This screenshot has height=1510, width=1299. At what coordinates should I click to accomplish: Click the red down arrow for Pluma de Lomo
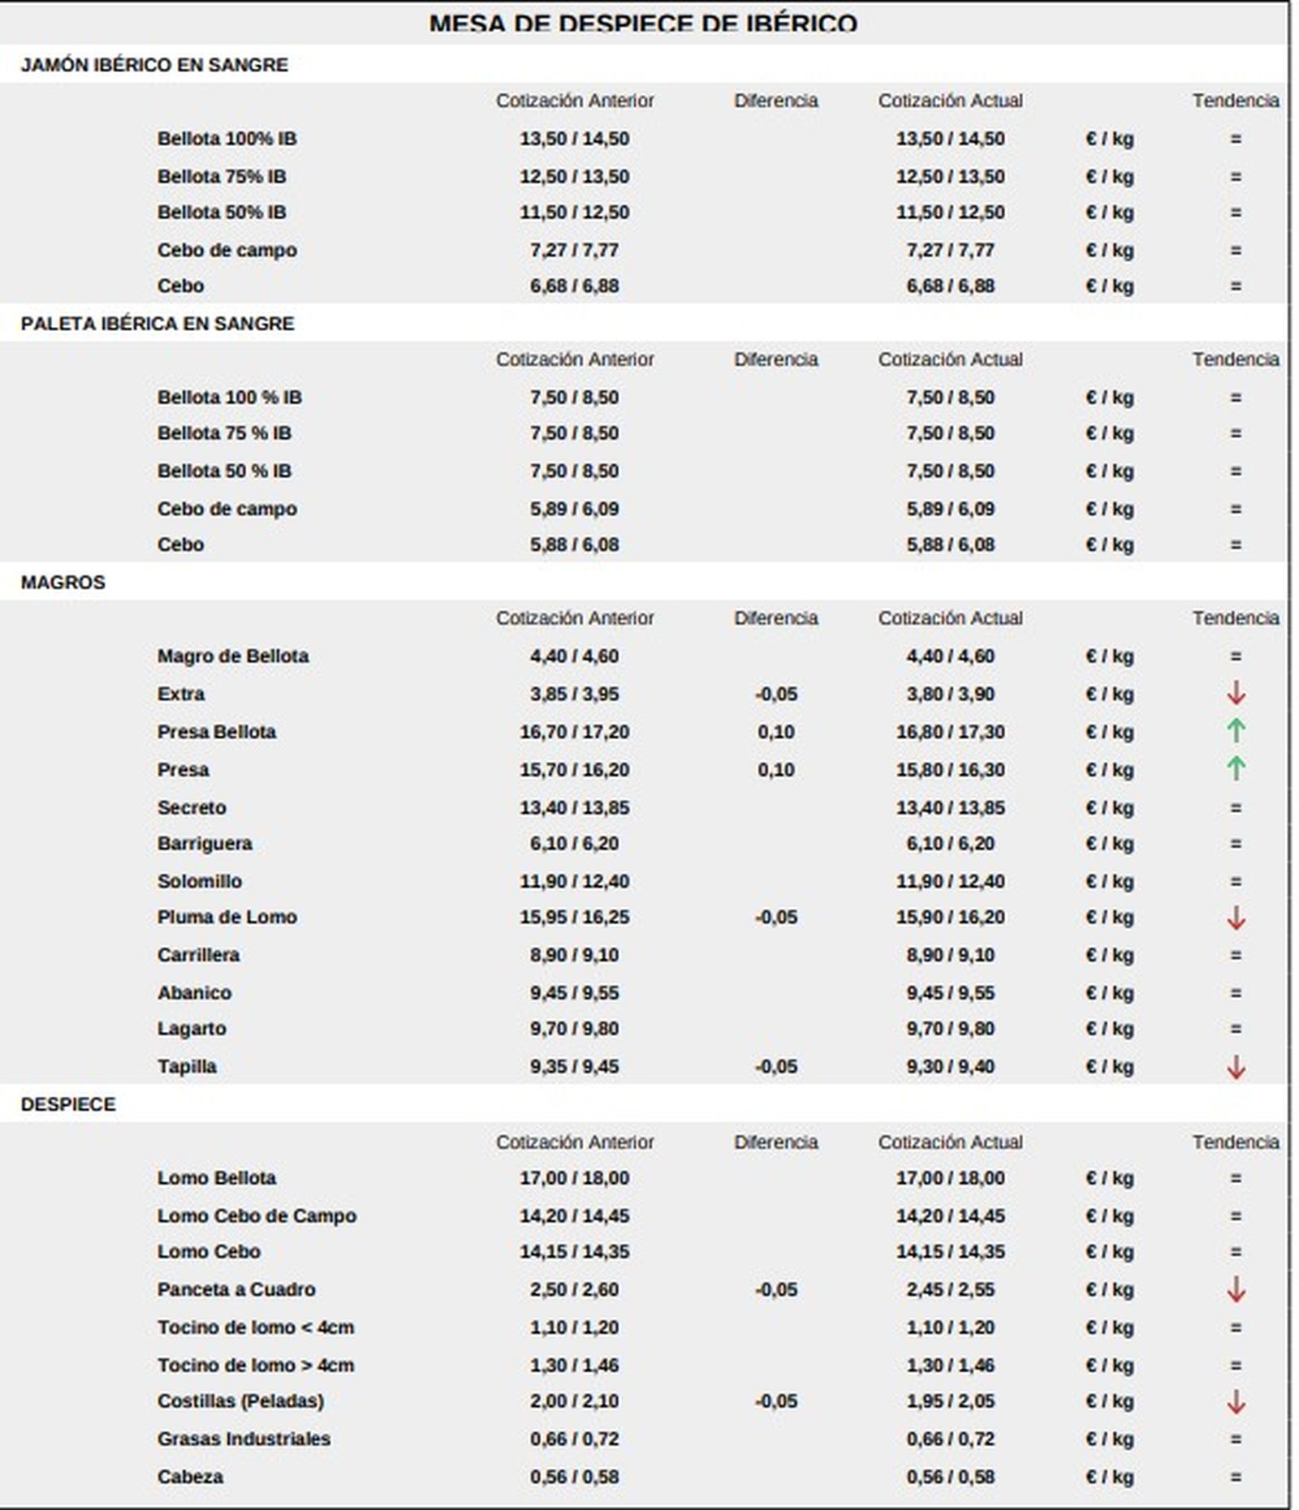[x=1235, y=918]
